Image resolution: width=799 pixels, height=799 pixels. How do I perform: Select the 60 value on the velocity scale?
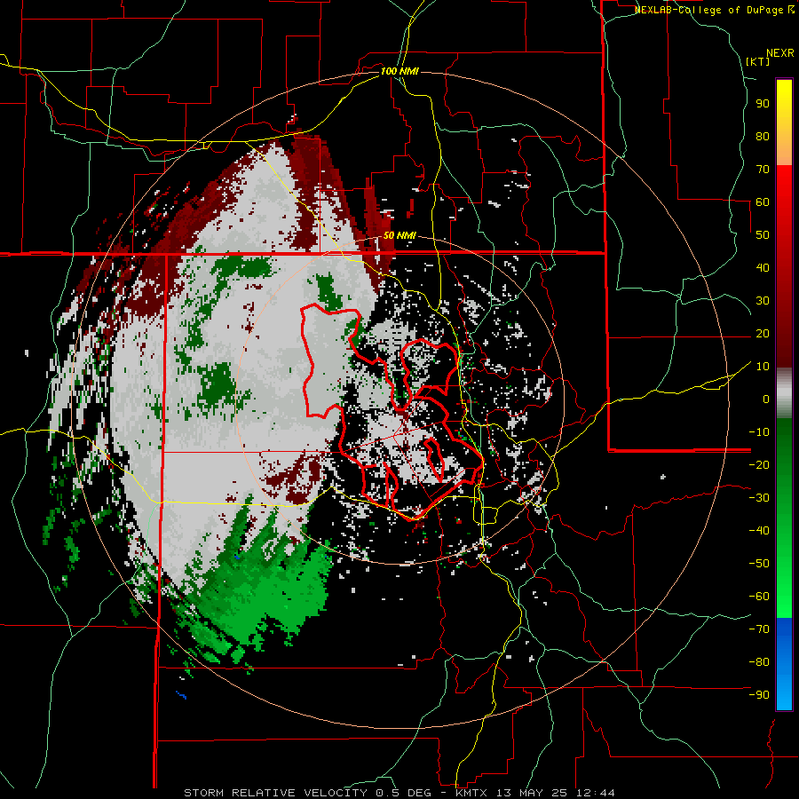coord(763,202)
